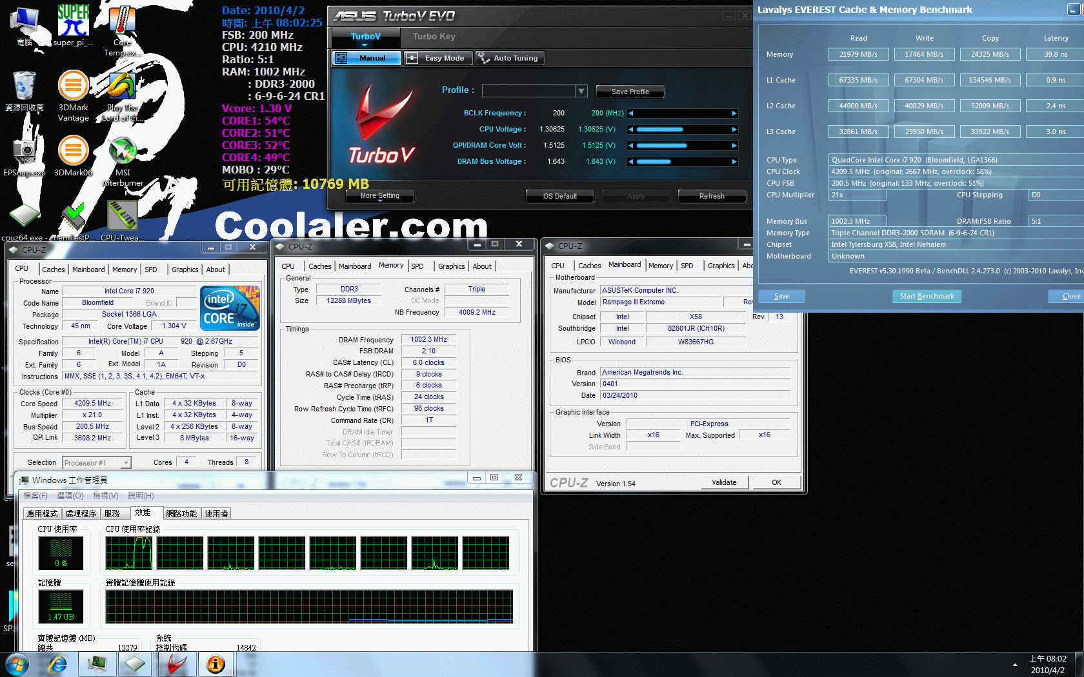This screenshot has height=677, width=1084.
Task: Adjust the DRAM Bus Voltage slider
Action: (682, 162)
